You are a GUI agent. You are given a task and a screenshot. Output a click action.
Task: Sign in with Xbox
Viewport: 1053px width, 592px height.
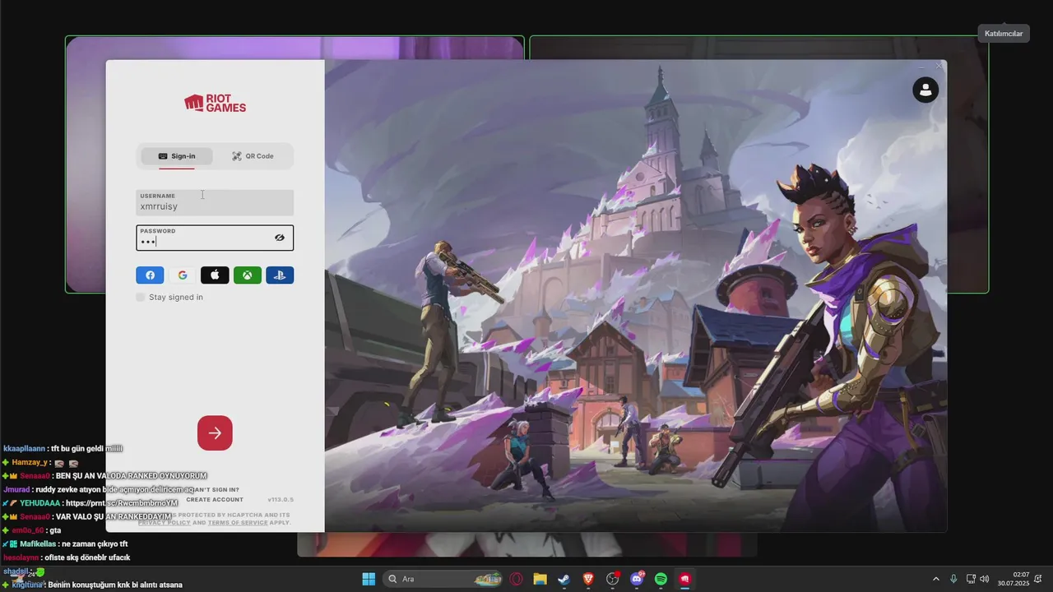point(248,275)
